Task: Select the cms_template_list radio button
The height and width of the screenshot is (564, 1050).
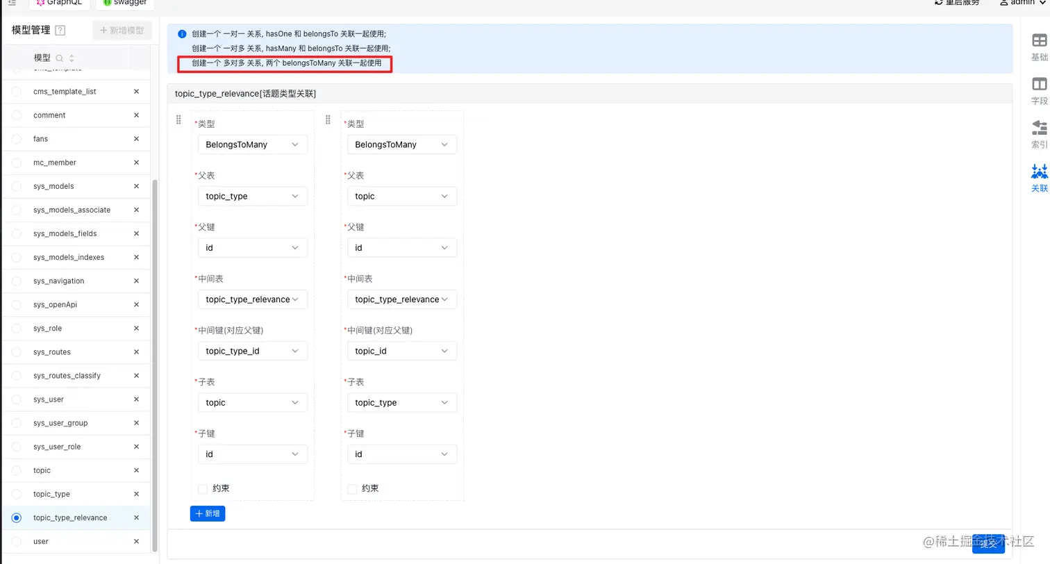Action: coord(17,92)
